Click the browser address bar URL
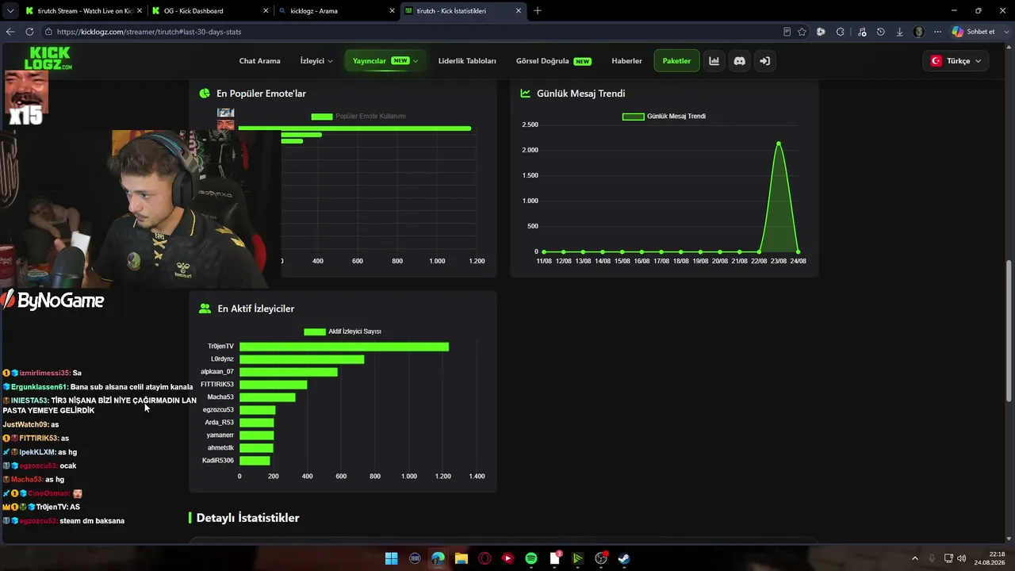Viewport: 1015px width, 571px height. click(x=149, y=32)
